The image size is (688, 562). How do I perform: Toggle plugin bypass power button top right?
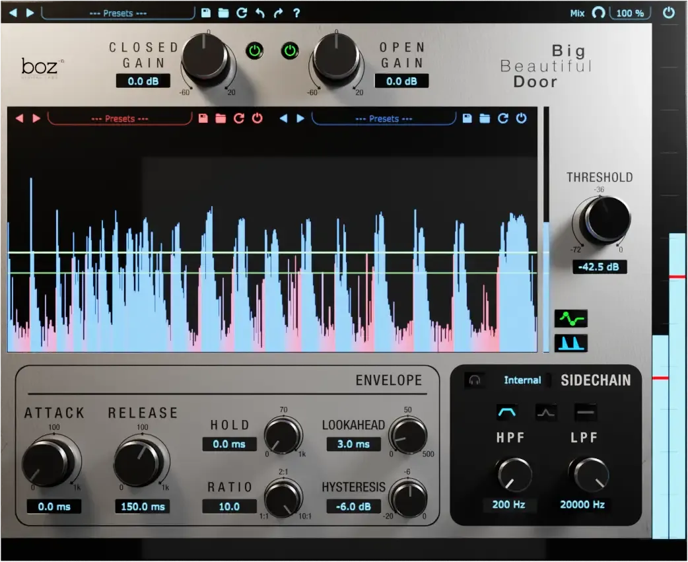[669, 13]
